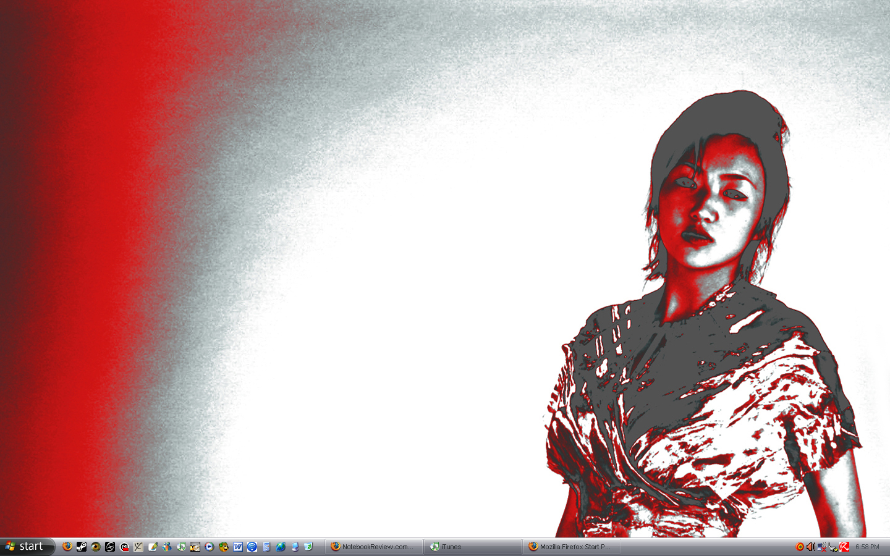Open the Recycle Bin icon in Quick Launch

tap(309, 547)
